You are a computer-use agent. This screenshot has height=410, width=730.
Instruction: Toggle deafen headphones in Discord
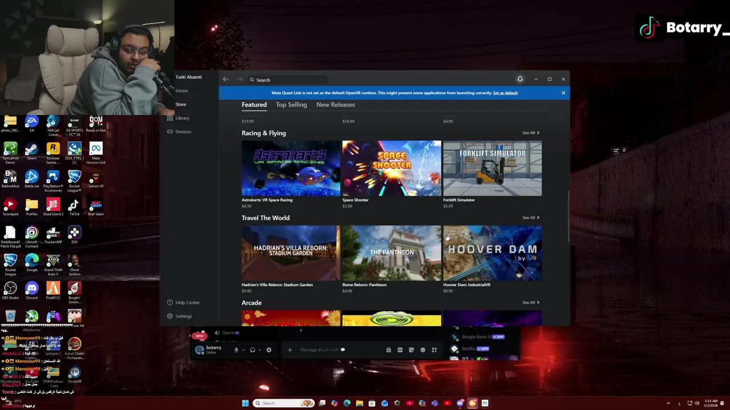[253, 350]
